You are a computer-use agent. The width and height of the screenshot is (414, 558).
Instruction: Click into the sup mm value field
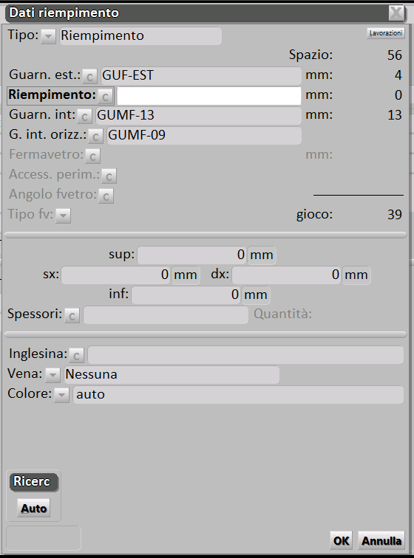192,255
